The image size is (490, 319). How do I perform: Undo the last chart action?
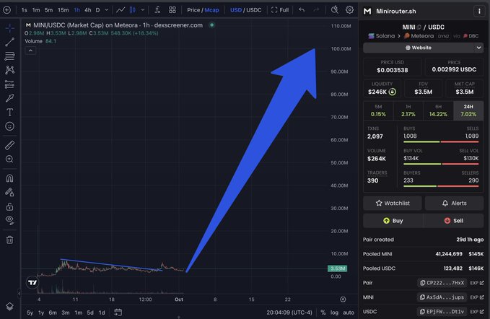[302, 10]
